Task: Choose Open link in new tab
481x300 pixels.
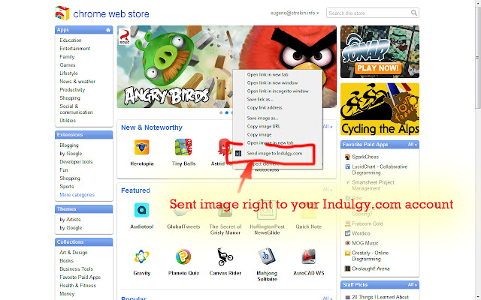Action: [x=268, y=75]
